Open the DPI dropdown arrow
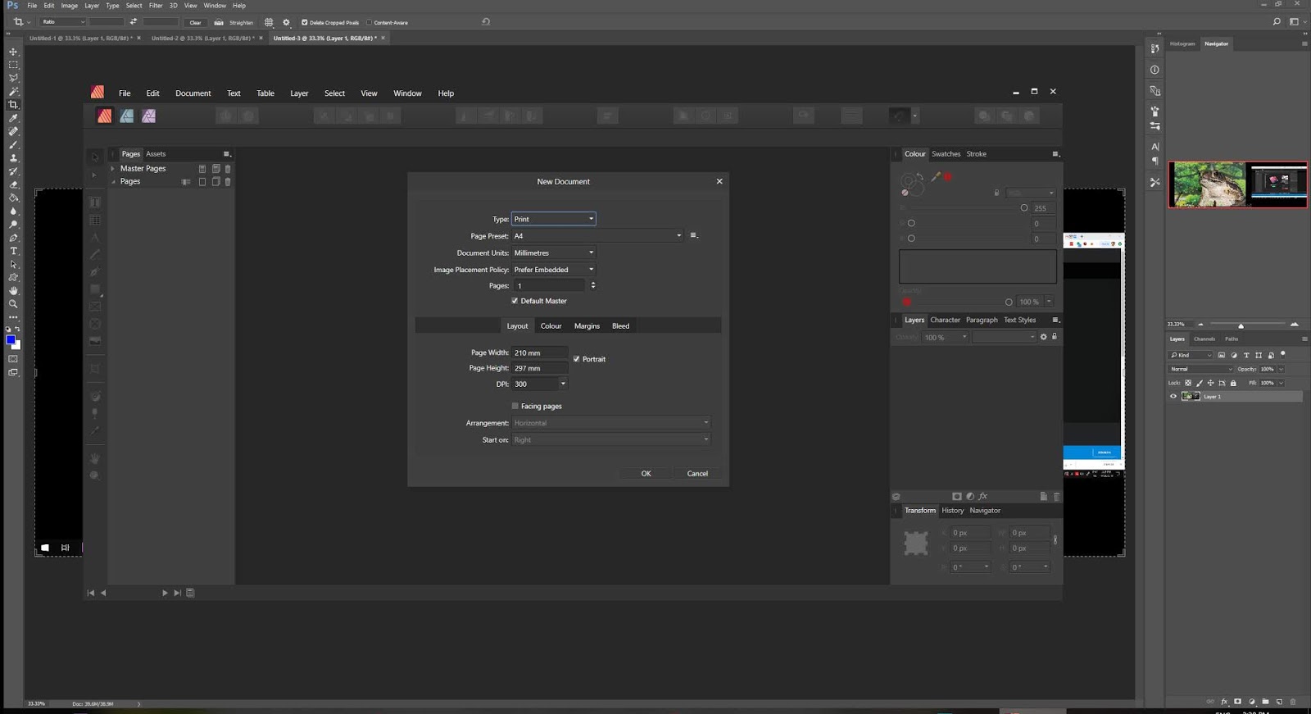This screenshot has width=1311, height=714. [563, 384]
